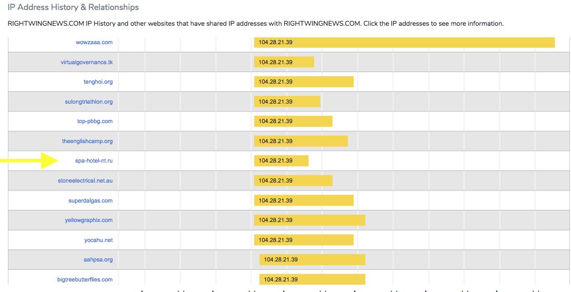Click the 104.28.21.39 bar for superdalgas.com

(x=304, y=200)
